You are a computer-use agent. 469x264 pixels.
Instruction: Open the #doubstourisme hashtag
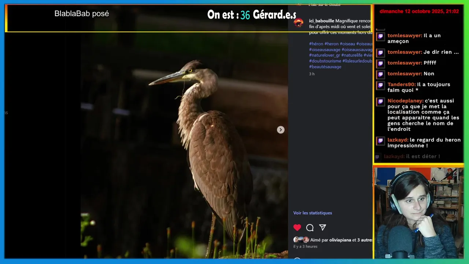325,61
